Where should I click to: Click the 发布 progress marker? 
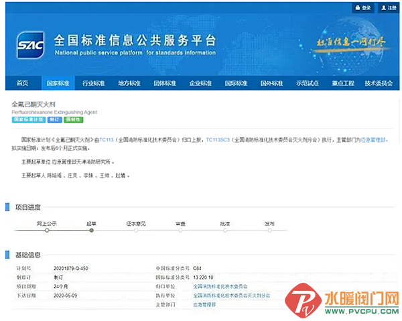tap(270, 231)
